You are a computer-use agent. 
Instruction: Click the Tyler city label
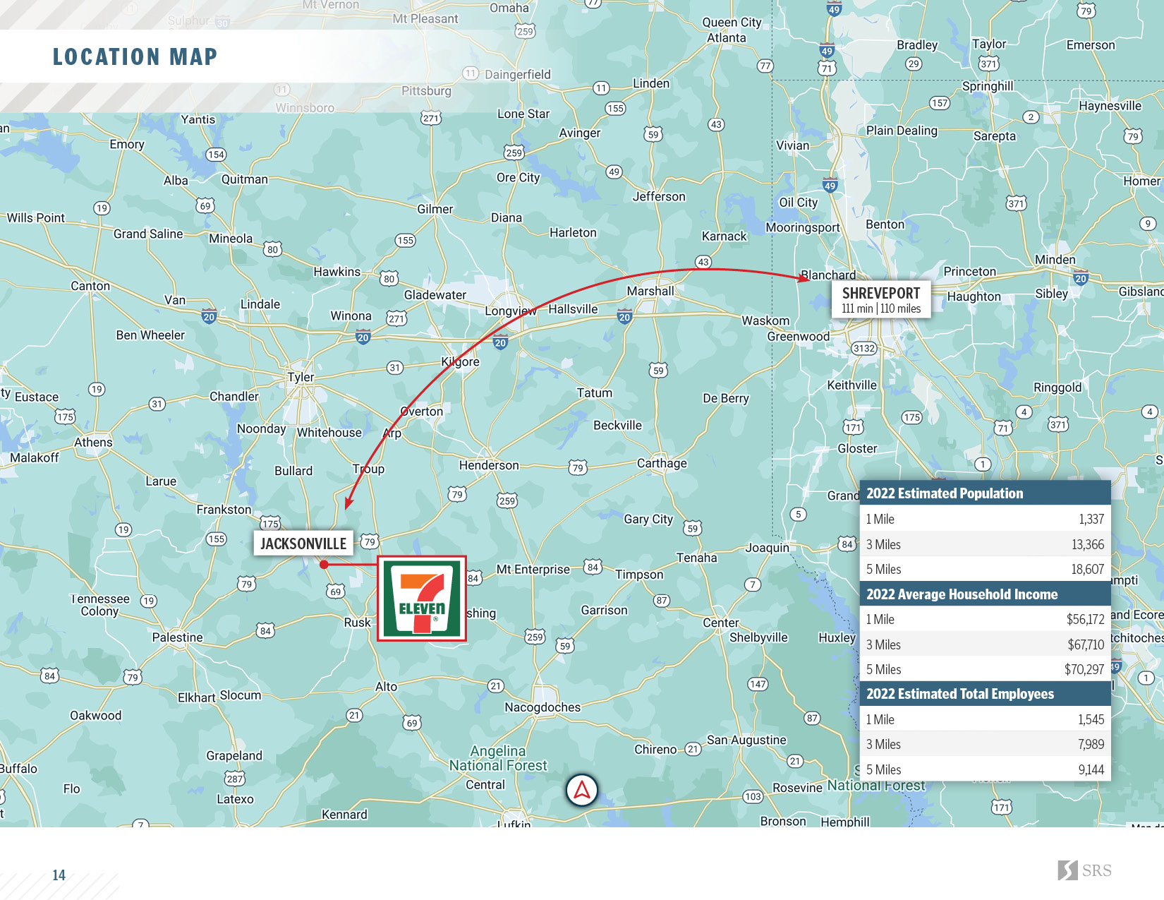click(301, 377)
